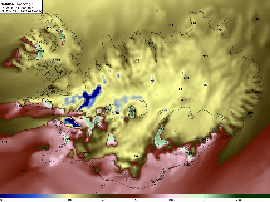This screenshot has height=202, width=270.
Task: Click the east coast value 506
Action: [251, 113]
